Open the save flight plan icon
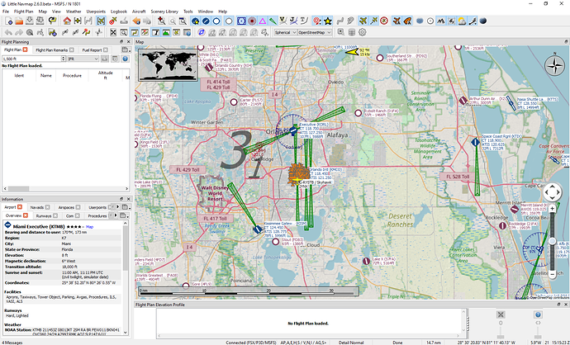The width and height of the screenshot is (570, 345). pyautogui.click(x=30, y=21)
